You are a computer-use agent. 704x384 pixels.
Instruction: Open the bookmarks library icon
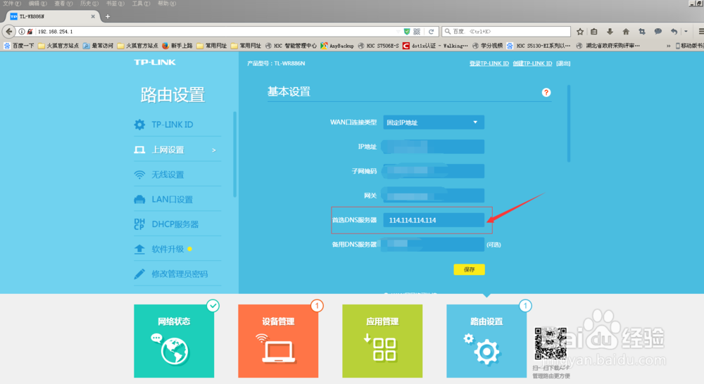coord(594,32)
